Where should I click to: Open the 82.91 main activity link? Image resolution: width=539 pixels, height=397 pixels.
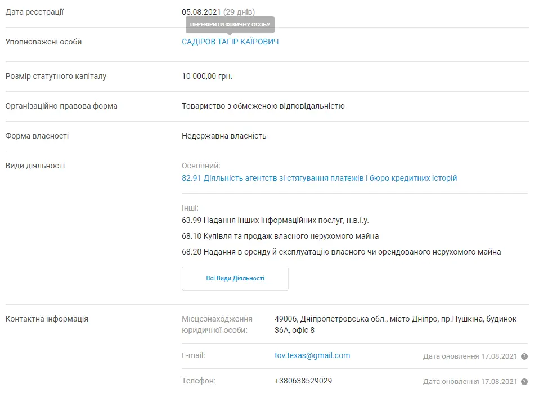tap(319, 178)
